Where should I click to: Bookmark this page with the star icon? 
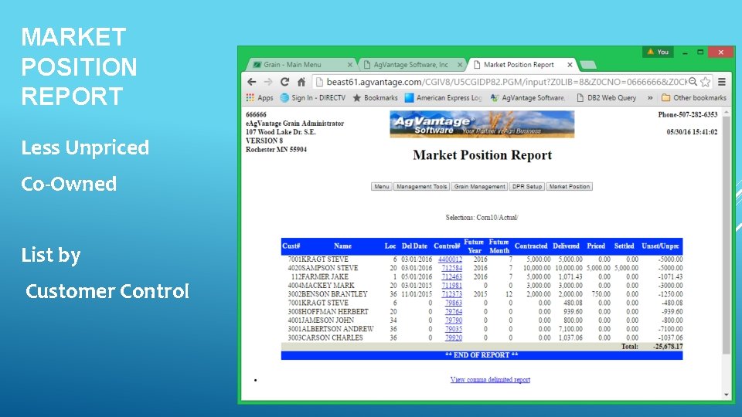coord(705,82)
